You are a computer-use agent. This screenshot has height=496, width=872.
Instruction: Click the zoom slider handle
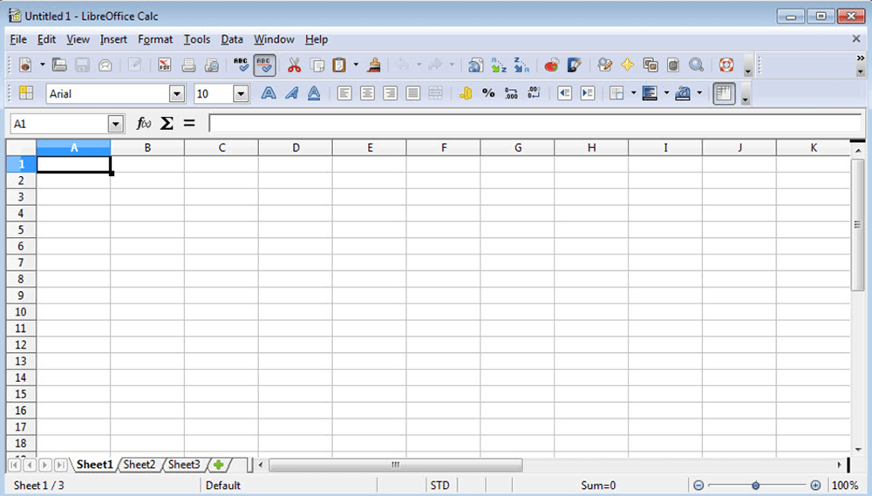(x=755, y=486)
